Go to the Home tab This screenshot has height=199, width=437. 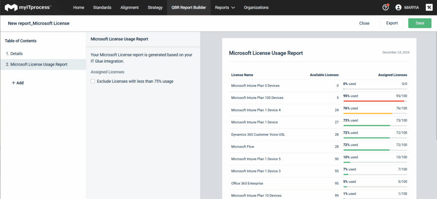point(79,7)
